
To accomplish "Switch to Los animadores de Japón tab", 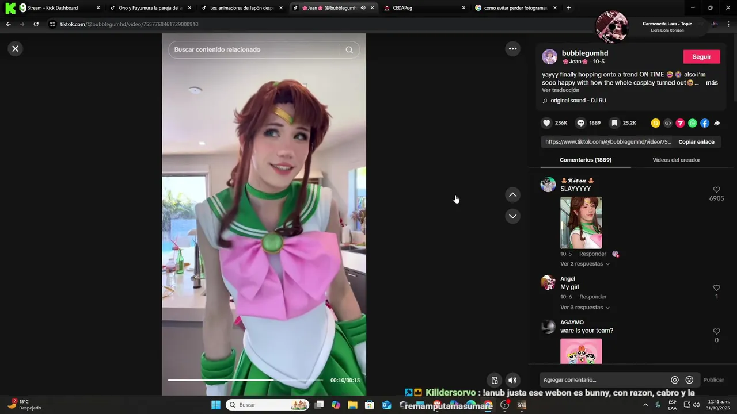I will click(x=241, y=8).
